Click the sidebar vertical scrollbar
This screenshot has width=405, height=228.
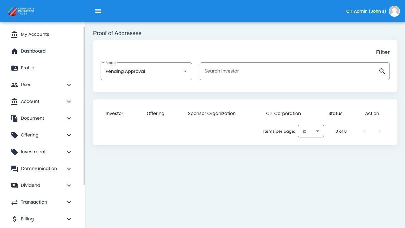pyautogui.click(x=84, y=106)
